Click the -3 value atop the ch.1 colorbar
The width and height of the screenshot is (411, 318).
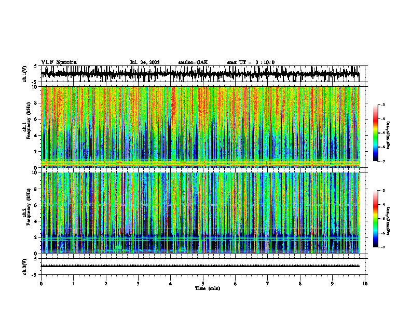tap(383, 105)
